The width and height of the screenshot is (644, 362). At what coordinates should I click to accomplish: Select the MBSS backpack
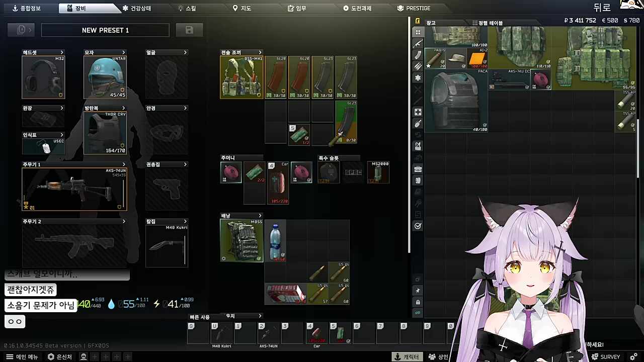(242, 241)
